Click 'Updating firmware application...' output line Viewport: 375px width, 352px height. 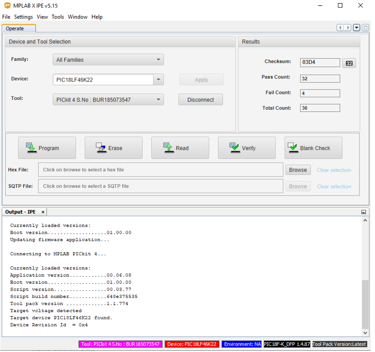(x=59, y=239)
